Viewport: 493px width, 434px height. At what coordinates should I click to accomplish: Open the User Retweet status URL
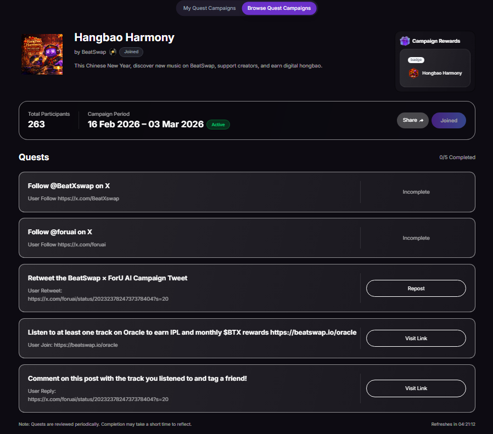98,299
